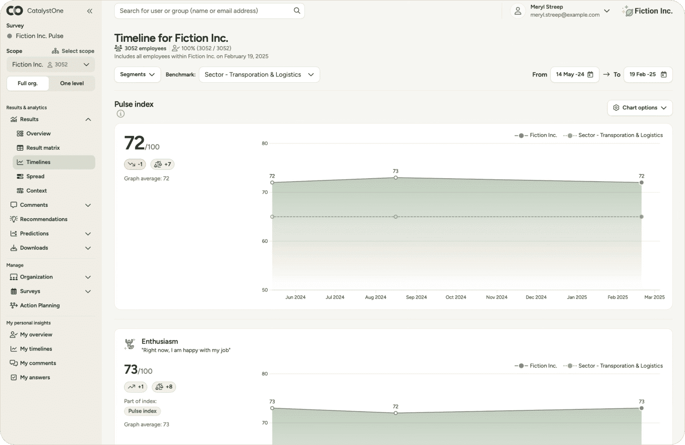Expand the Organization section
The image size is (685, 445).
coord(88,277)
